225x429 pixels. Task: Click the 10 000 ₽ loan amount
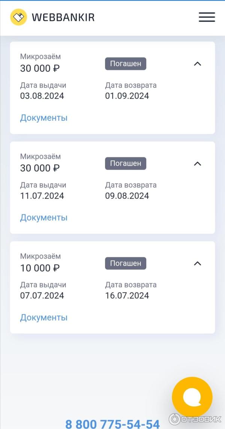tap(40, 268)
